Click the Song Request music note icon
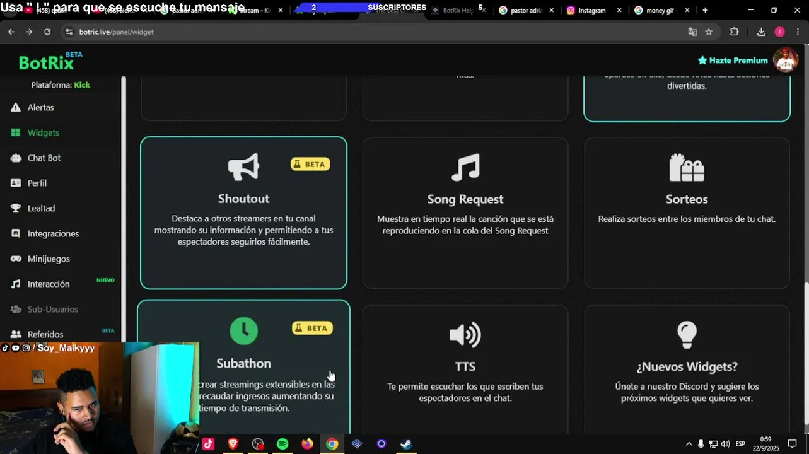Viewport: 809px width, 454px height. pyautogui.click(x=465, y=167)
